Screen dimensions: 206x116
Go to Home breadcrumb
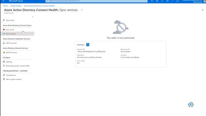click(5, 6)
